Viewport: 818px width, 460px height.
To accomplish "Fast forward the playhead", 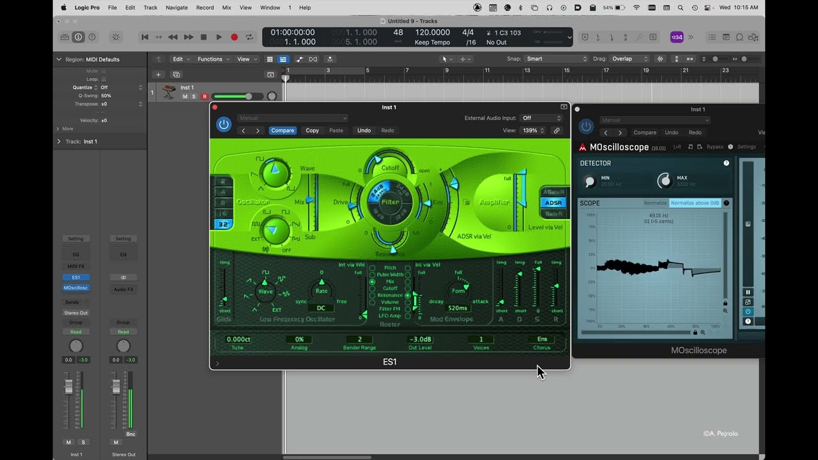I will [189, 37].
